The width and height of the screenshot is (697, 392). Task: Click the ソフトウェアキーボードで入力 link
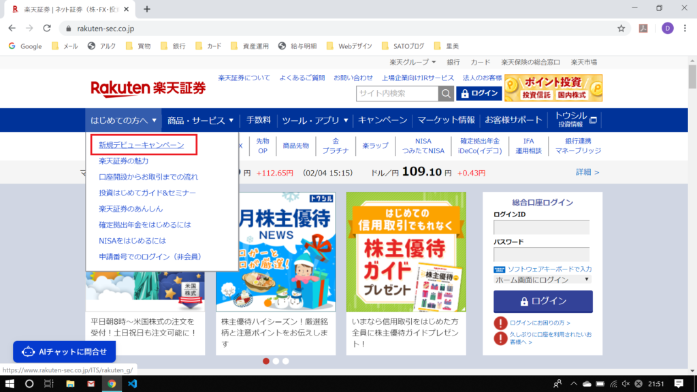tap(549, 269)
